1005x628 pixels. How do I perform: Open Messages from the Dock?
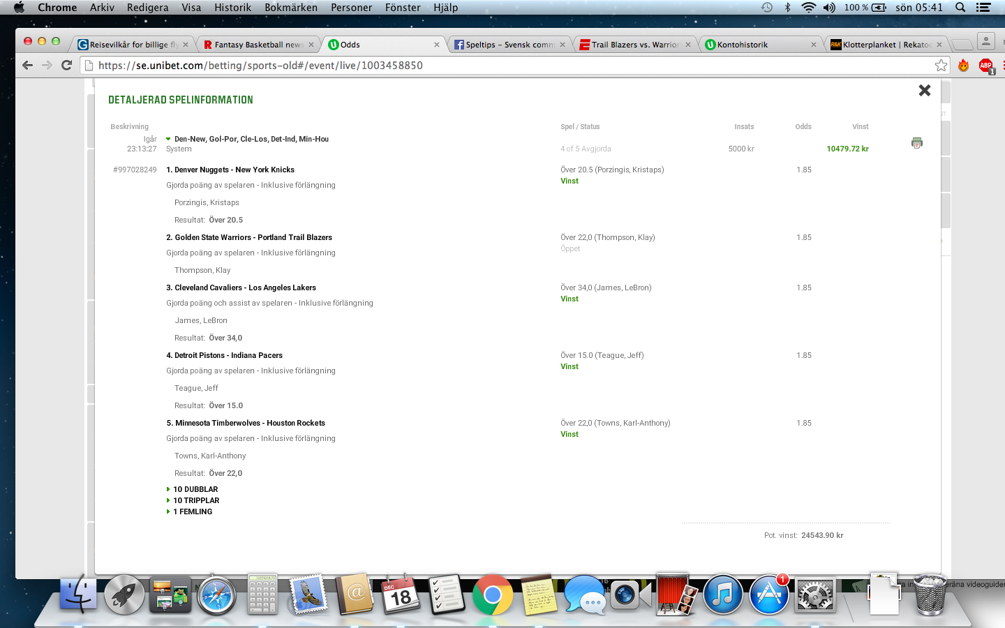tap(585, 595)
